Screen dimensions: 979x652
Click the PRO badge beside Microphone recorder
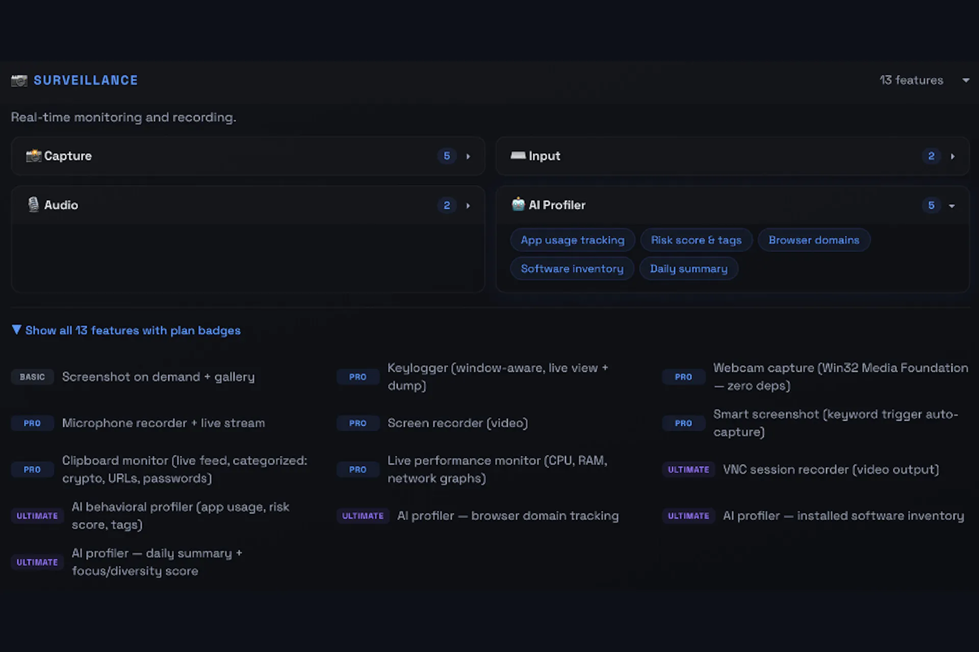point(32,423)
